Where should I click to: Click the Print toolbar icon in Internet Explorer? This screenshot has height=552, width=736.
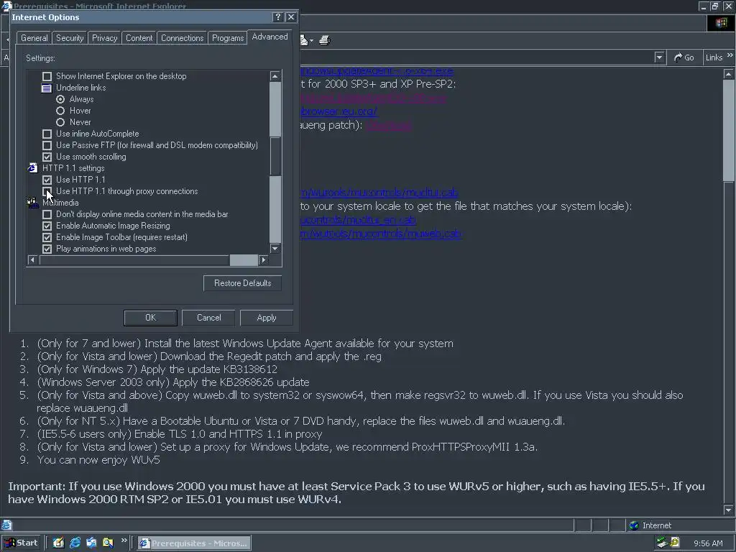click(324, 40)
